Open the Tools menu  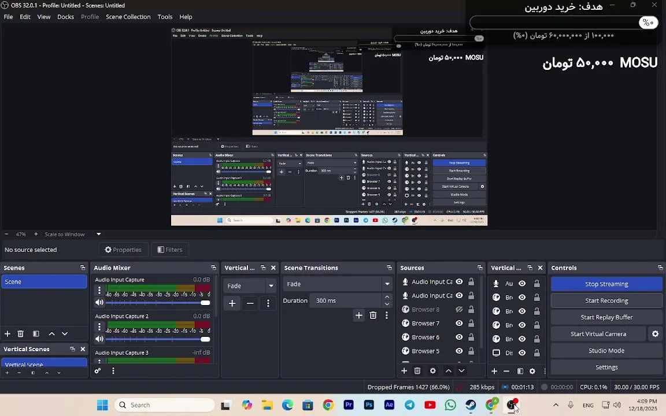tap(165, 17)
